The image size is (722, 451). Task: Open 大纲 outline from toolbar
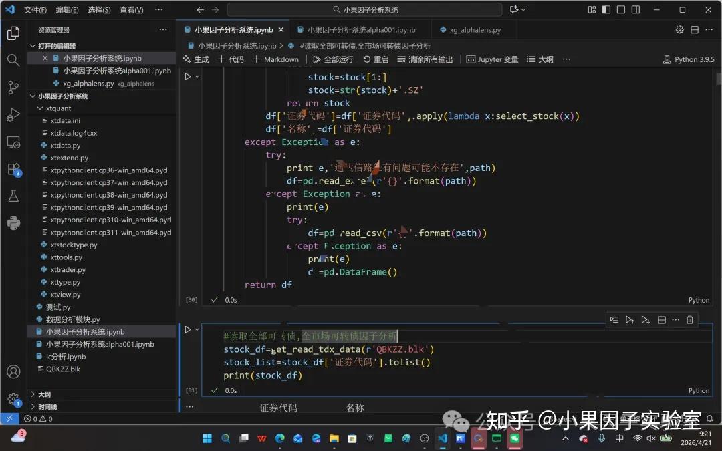[x=540, y=59]
